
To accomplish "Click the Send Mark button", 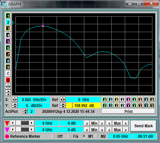I will pyautogui.click(x=144, y=126).
